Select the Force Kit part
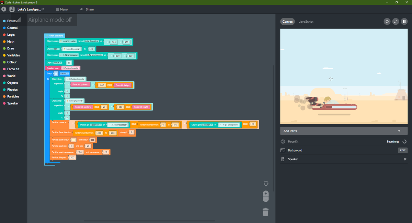This screenshot has height=223, width=412. tap(344, 141)
